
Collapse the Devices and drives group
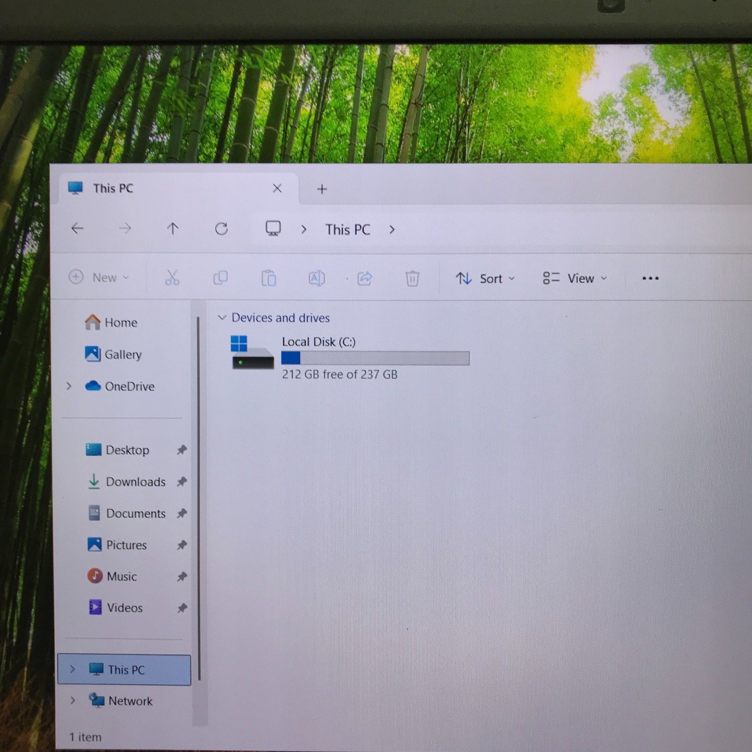(222, 318)
